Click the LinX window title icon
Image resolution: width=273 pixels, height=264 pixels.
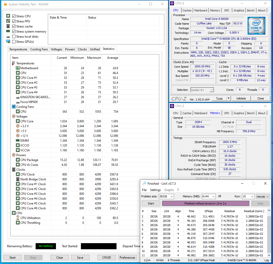click(144, 183)
